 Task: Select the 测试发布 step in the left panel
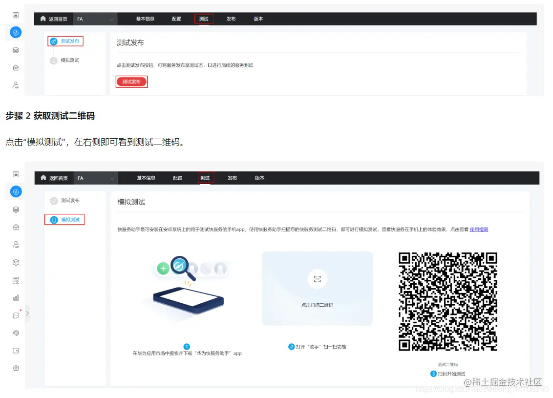pos(66,41)
